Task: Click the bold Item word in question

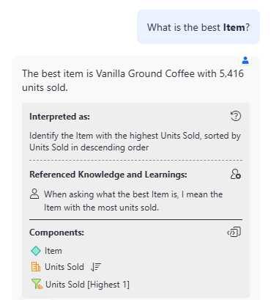Action: 234,27
